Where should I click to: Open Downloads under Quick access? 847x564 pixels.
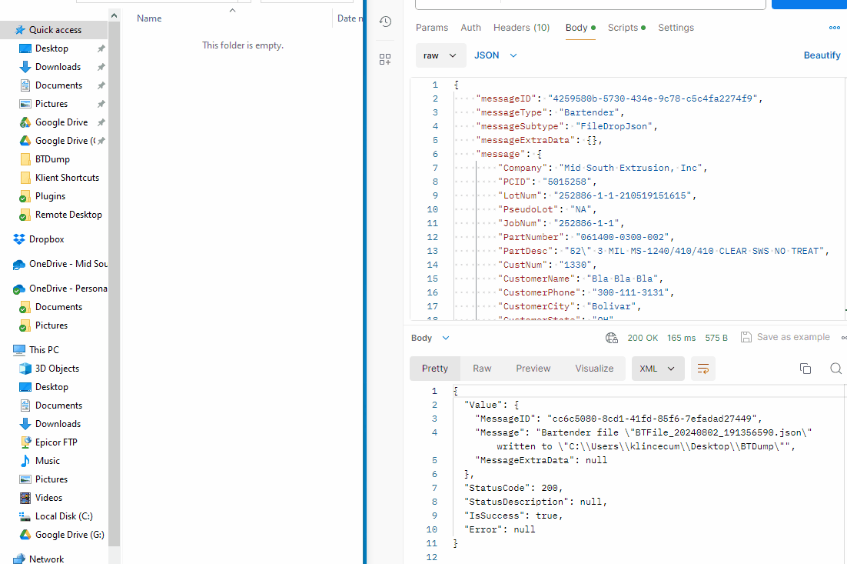(x=58, y=66)
